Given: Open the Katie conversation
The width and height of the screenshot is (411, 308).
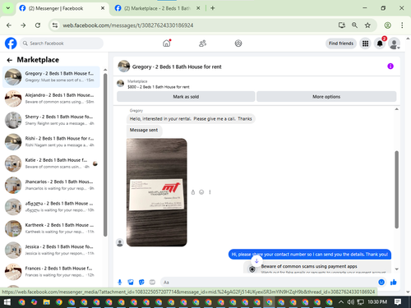Looking at the screenshot, I should point(51,163).
